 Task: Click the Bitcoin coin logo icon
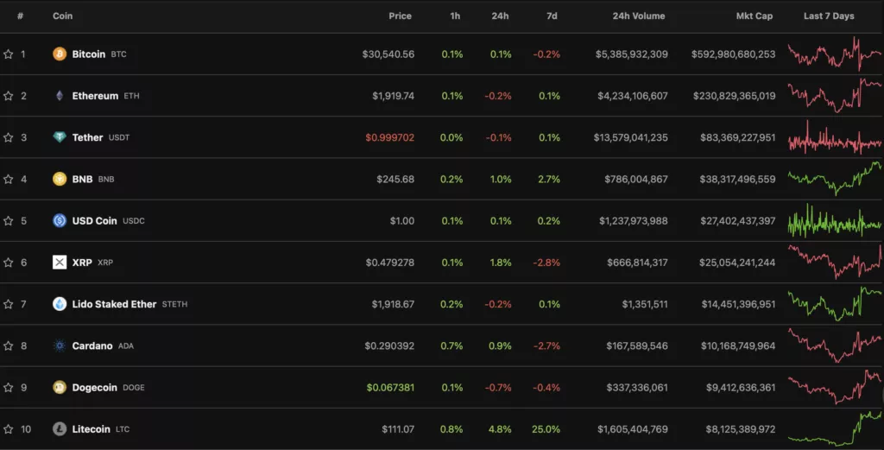pos(60,54)
